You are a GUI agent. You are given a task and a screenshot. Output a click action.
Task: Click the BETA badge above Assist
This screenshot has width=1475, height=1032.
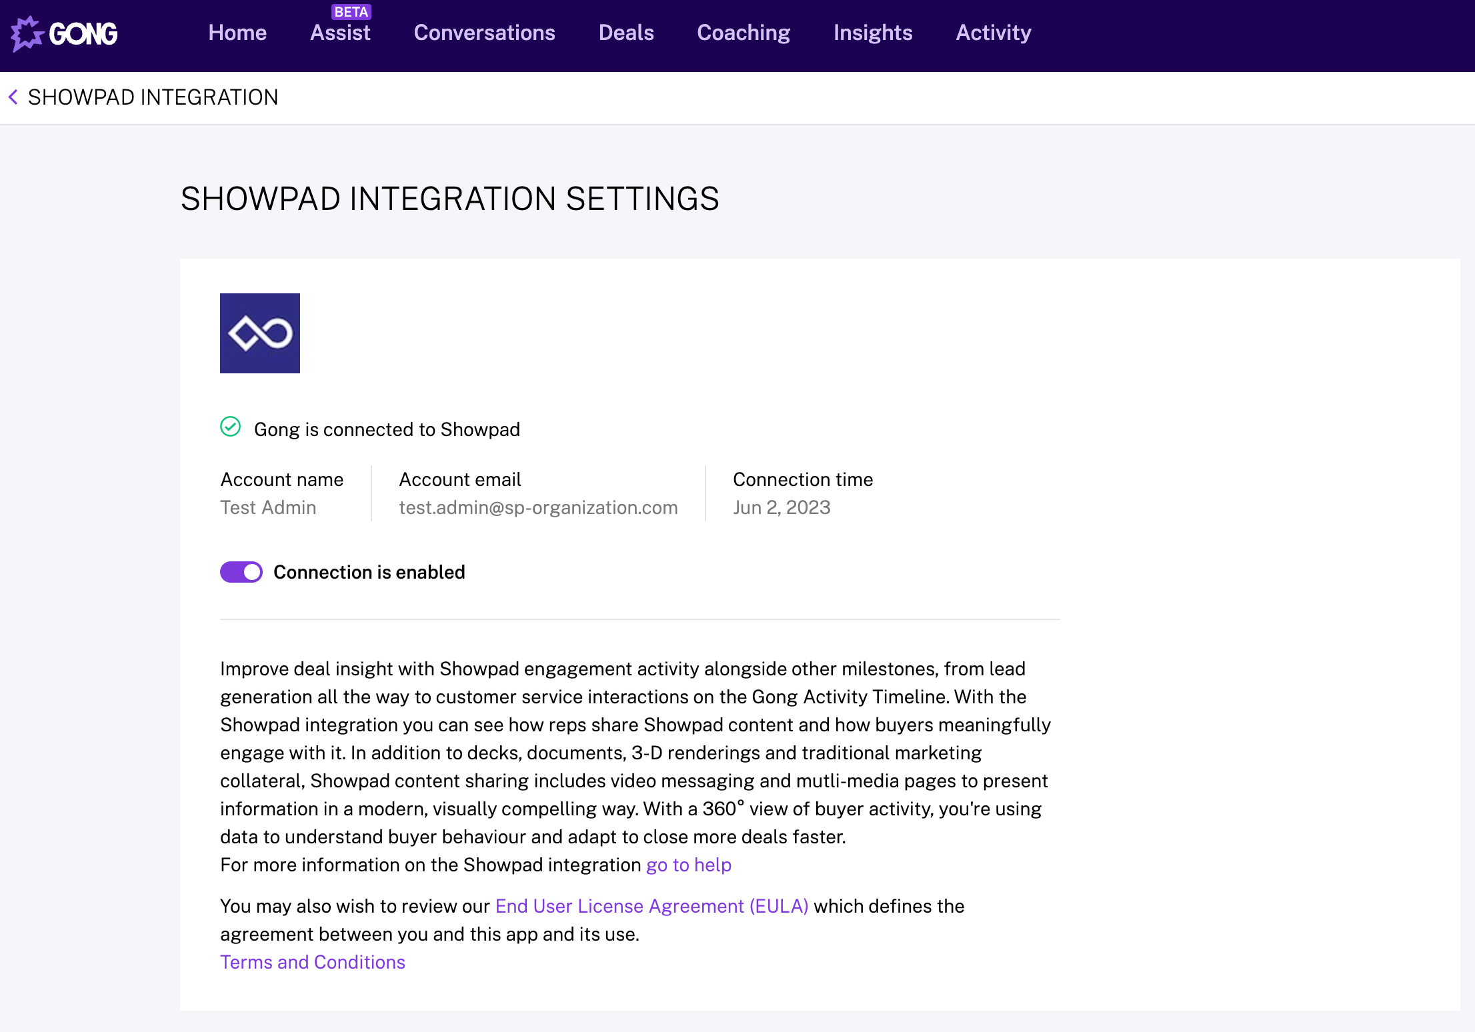(x=351, y=12)
